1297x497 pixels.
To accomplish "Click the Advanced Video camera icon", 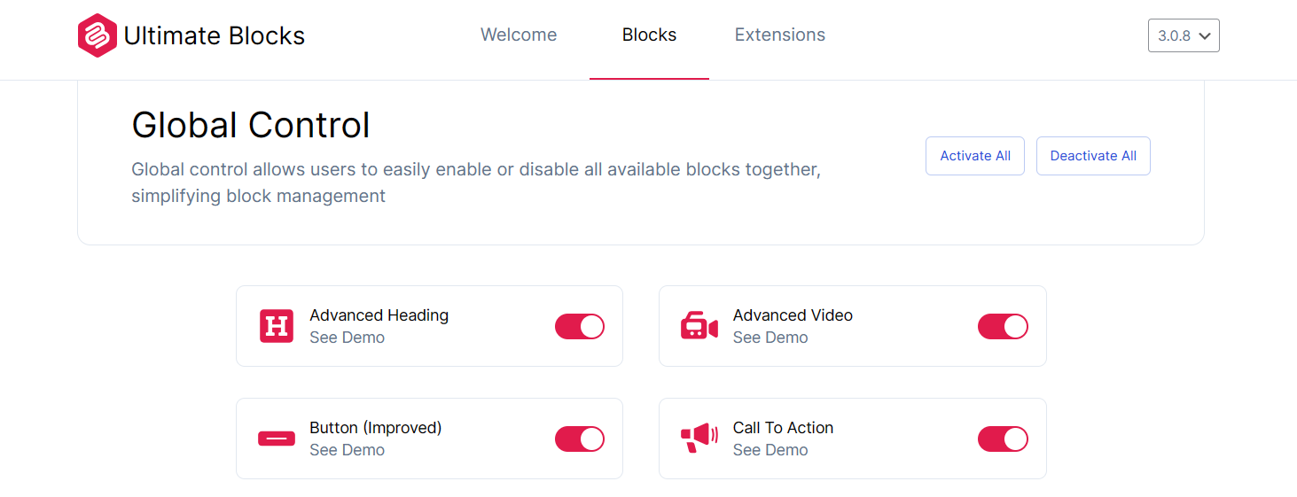I will point(699,326).
